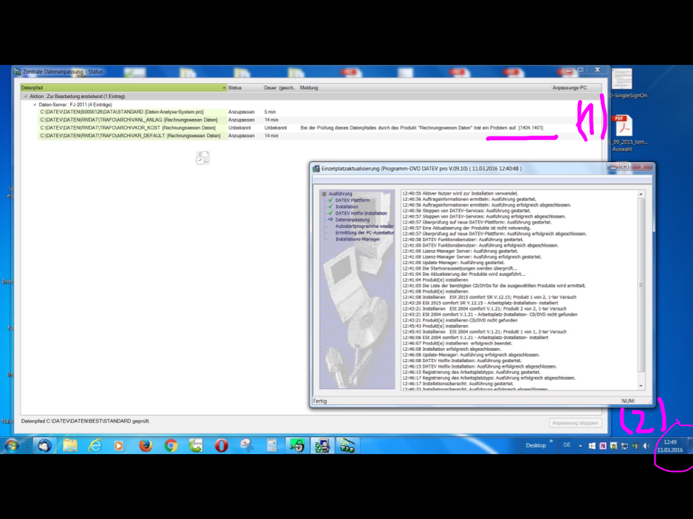
Task: Open Windows Media Player from the taskbar
Action: click(x=119, y=445)
